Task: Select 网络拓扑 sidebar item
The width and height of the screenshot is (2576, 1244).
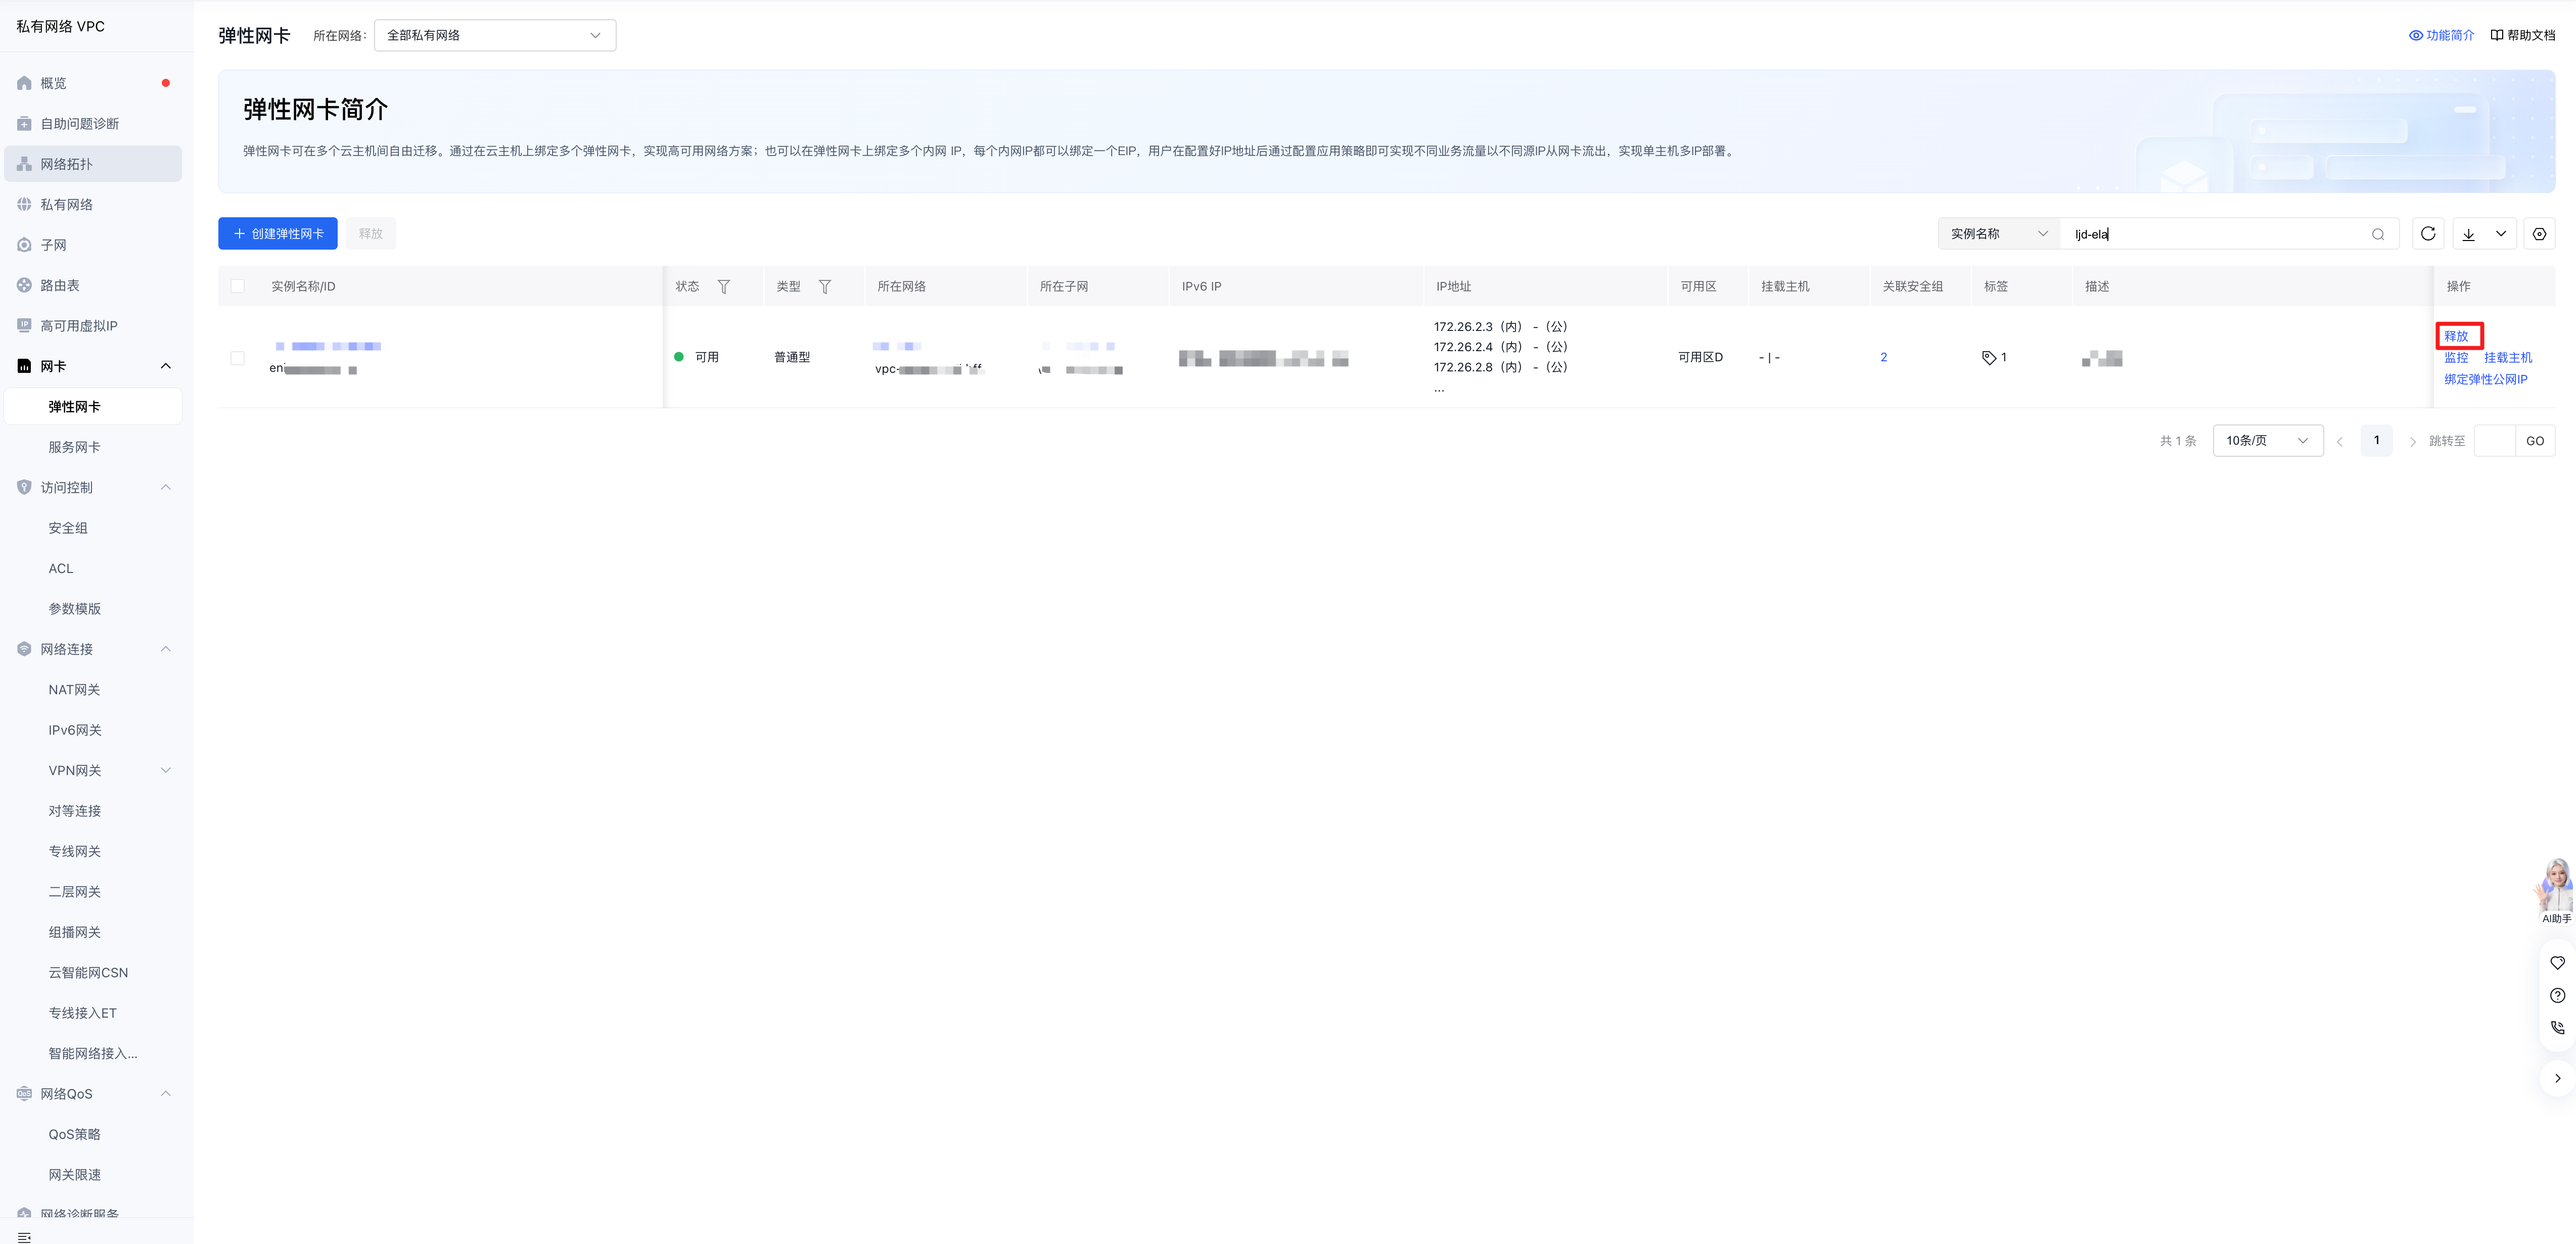Action: coord(92,164)
